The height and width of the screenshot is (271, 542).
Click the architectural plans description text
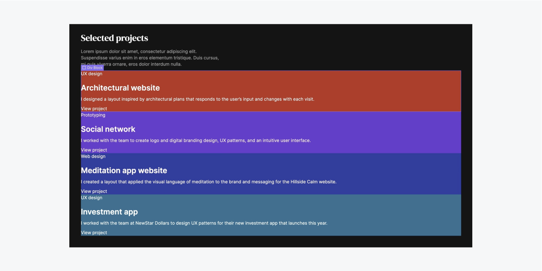(x=198, y=99)
